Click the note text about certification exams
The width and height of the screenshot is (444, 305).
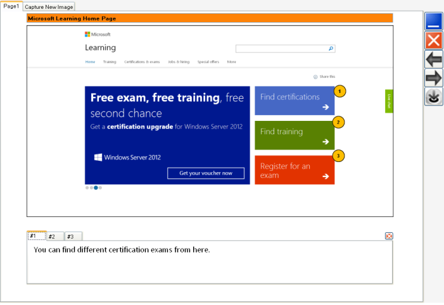122,250
